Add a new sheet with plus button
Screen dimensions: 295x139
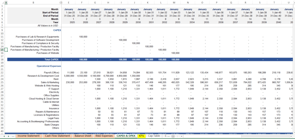point(173,136)
